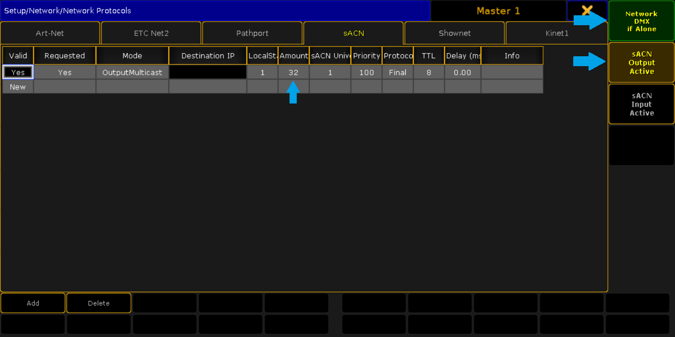Click the Amount column header
The width and height of the screenshot is (675, 337).
tap(294, 56)
